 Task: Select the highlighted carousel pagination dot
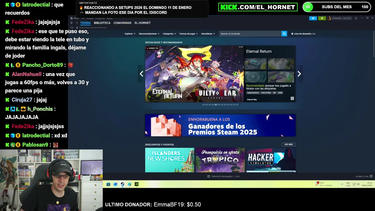point(216,105)
